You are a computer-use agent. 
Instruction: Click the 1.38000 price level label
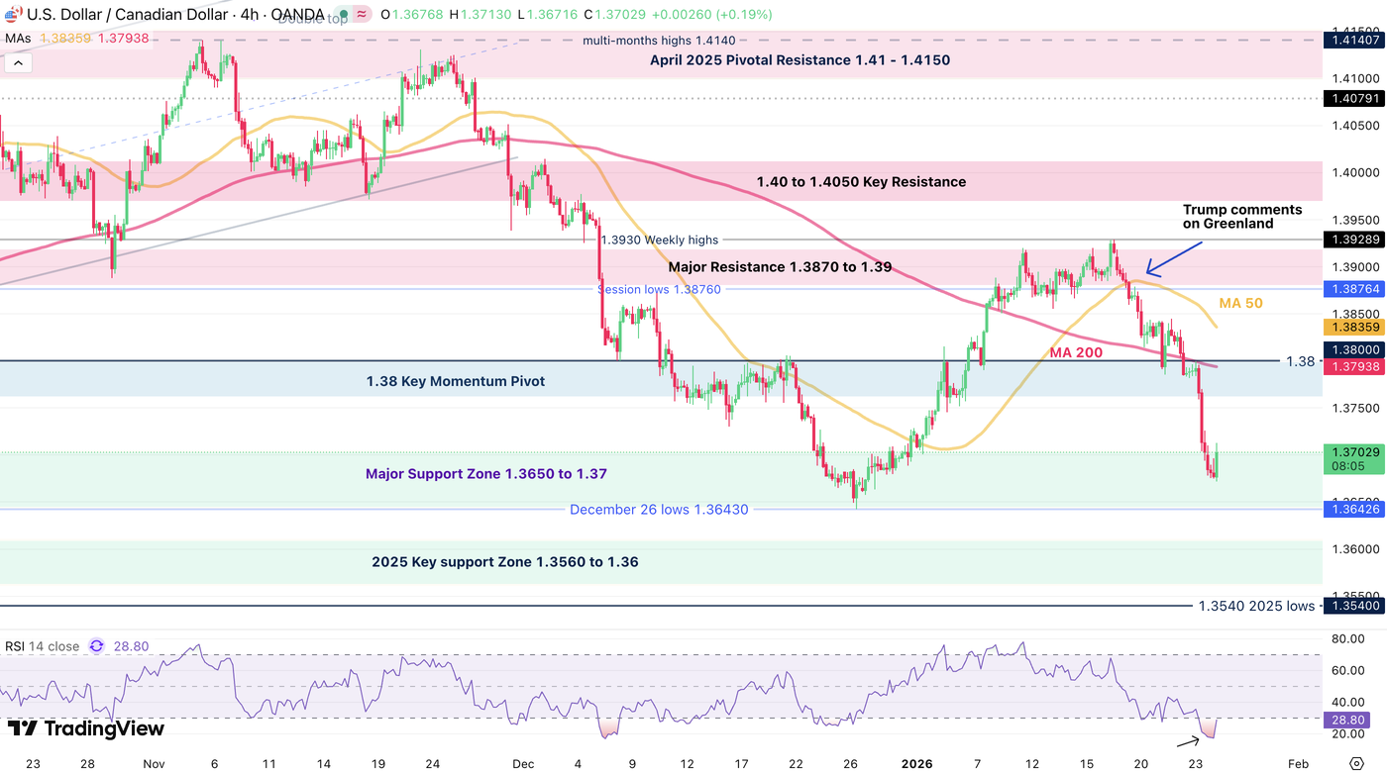pyautogui.click(x=1355, y=349)
